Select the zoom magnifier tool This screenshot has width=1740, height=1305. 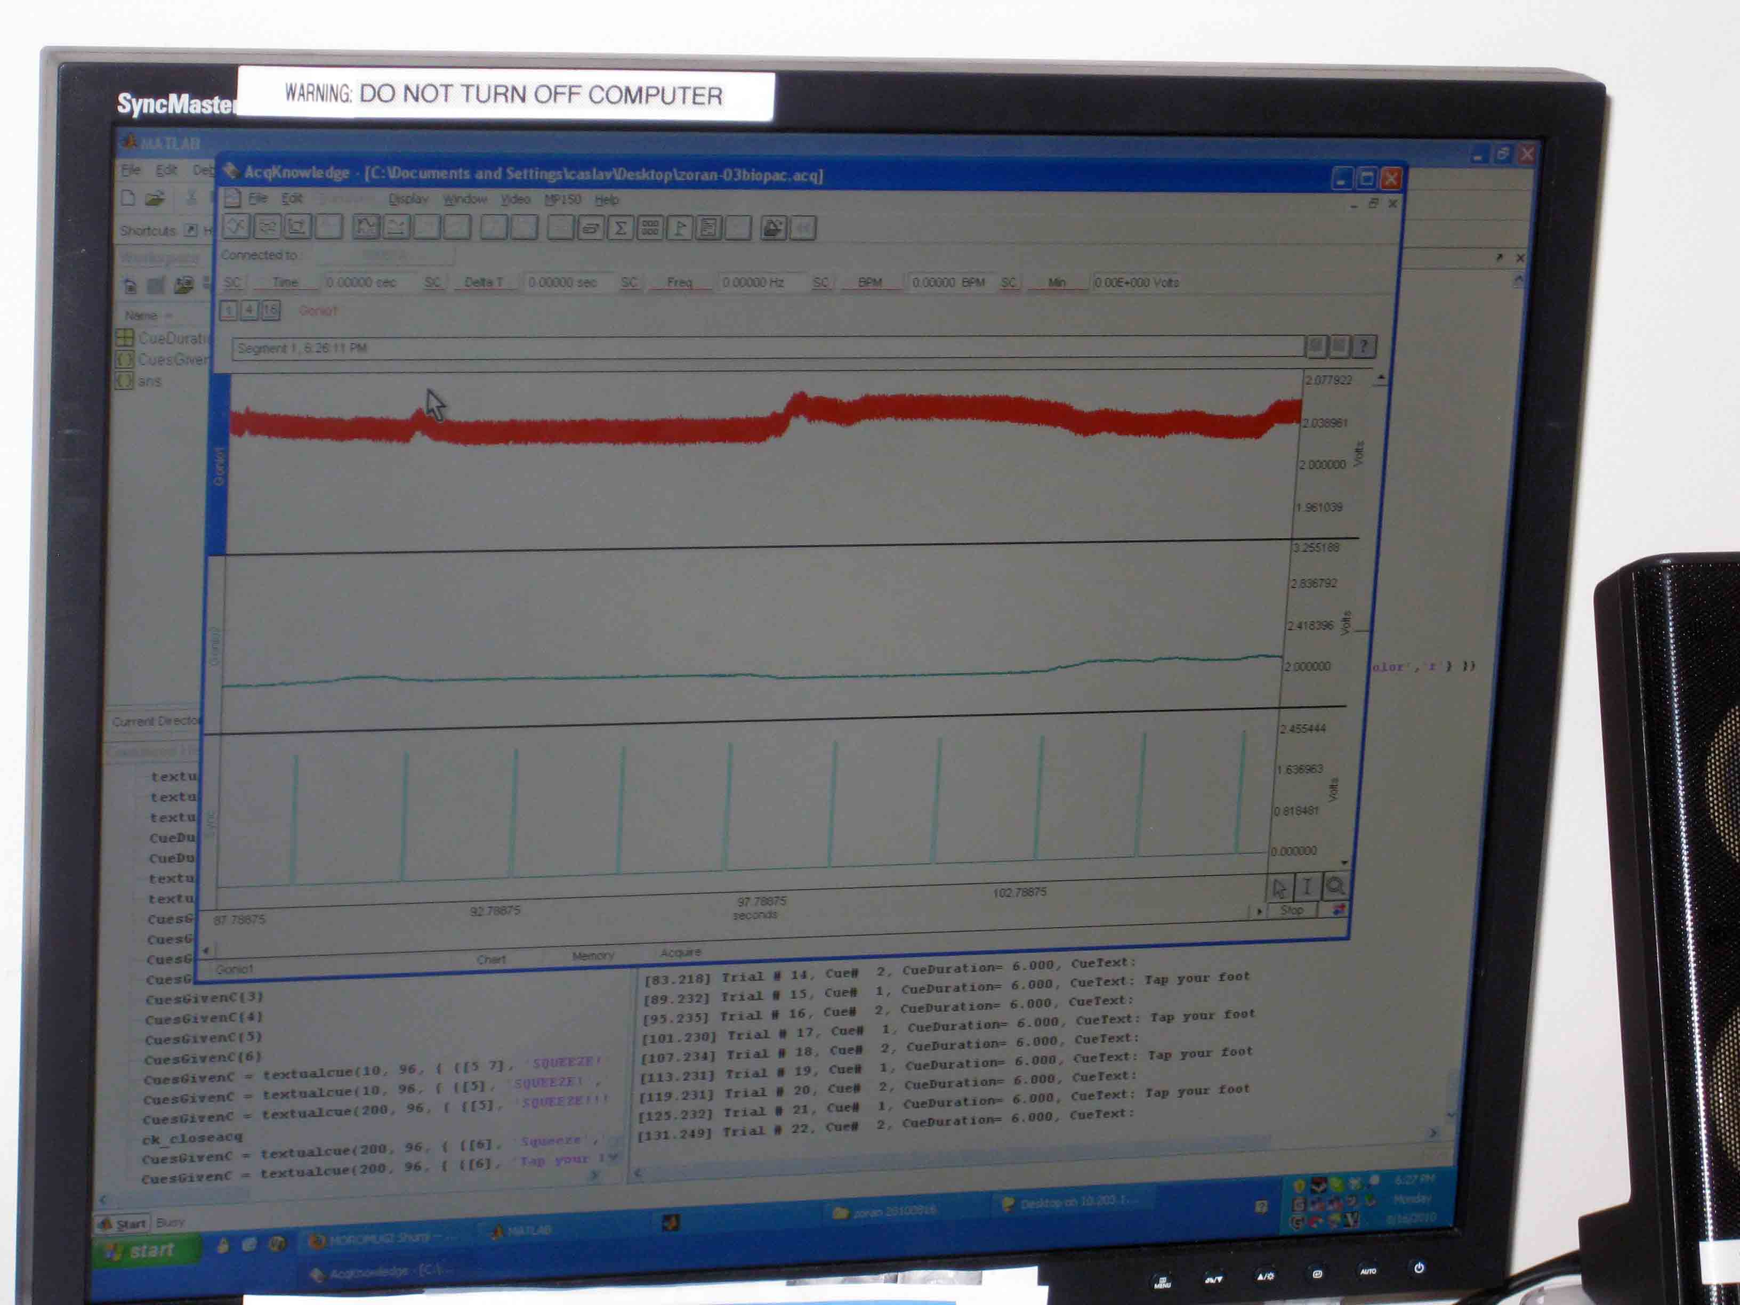1335,887
